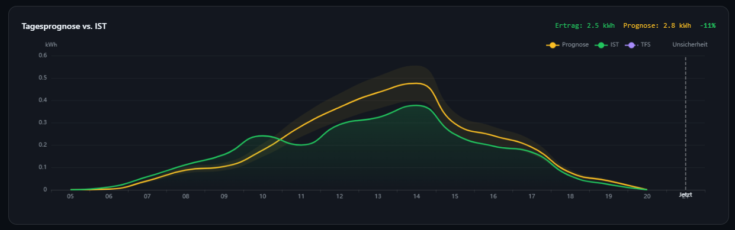Image resolution: width=735 pixels, height=230 pixels.
Task: Click the 14 hour label on x-axis
Action: 416,196
